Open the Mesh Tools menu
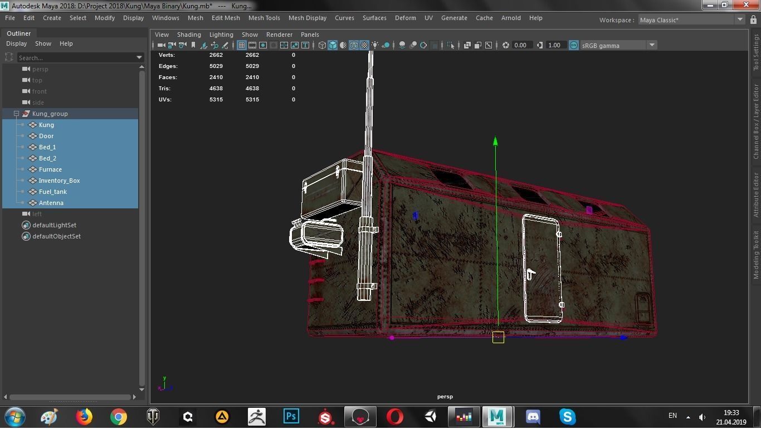Image resolution: width=761 pixels, height=429 pixels. click(x=264, y=18)
